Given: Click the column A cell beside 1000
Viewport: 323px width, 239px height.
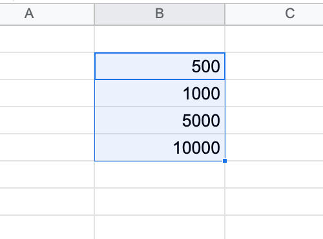Looking at the screenshot, I should 47,93.
